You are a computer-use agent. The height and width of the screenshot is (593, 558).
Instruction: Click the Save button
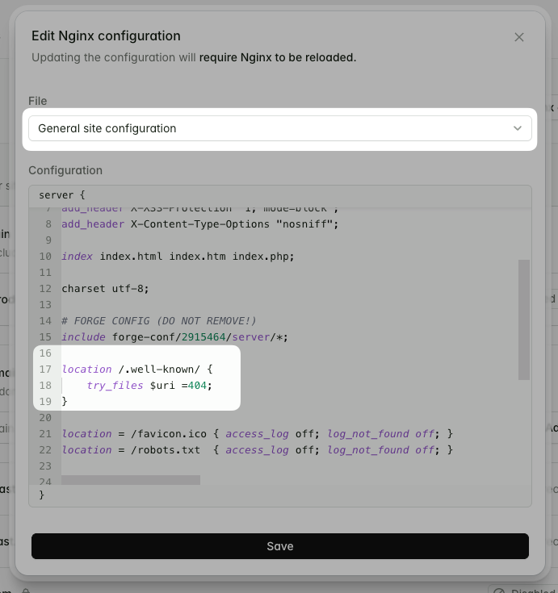280,546
